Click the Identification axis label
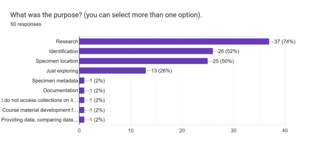The image size is (318, 151). pos(63,51)
